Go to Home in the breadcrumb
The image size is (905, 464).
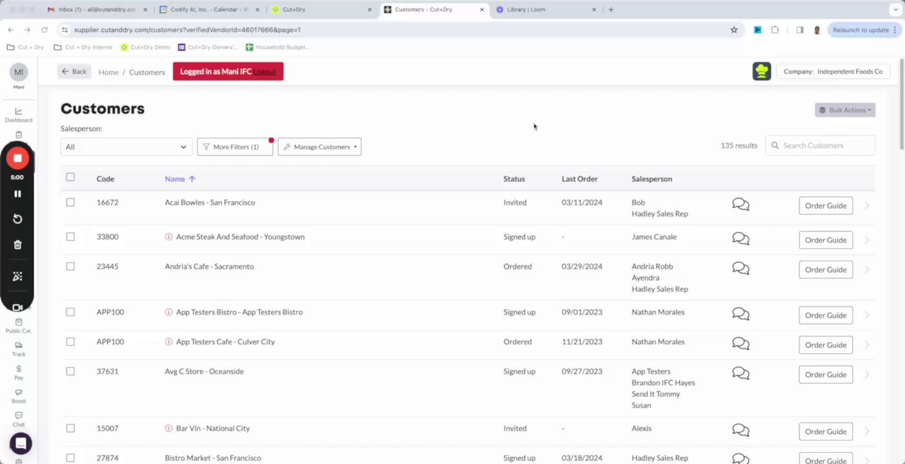(108, 72)
